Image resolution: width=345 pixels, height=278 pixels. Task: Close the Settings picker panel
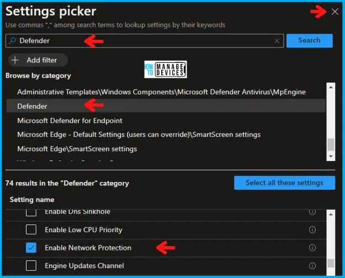335,12
